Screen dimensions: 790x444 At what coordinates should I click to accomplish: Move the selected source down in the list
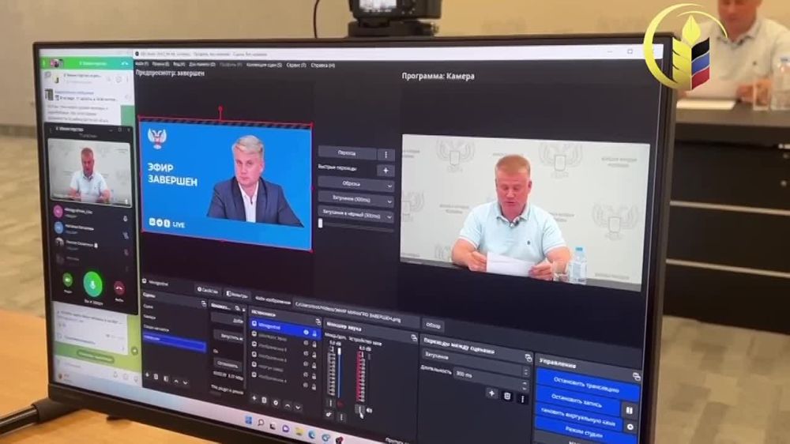pyautogui.click(x=299, y=407)
